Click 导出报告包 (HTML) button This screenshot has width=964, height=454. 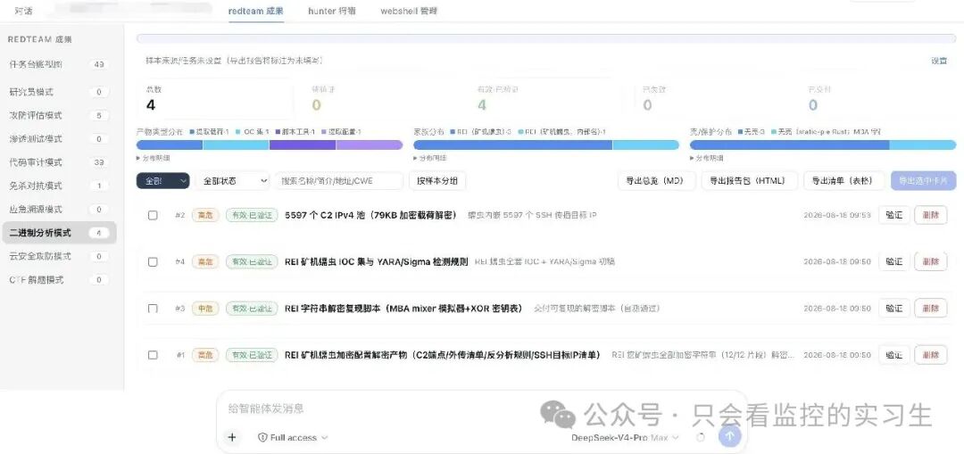[749, 180]
